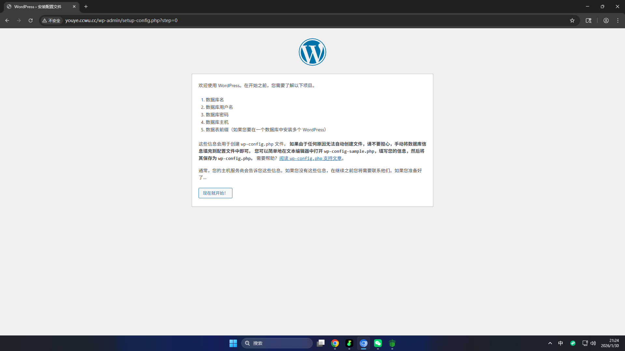The width and height of the screenshot is (625, 351).
Task: Open WeChat from the taskbar
Action: click(378, 343)
